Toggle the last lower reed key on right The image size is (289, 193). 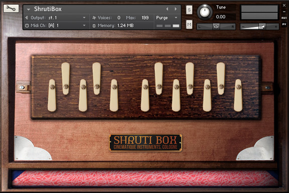pos(238,95)
